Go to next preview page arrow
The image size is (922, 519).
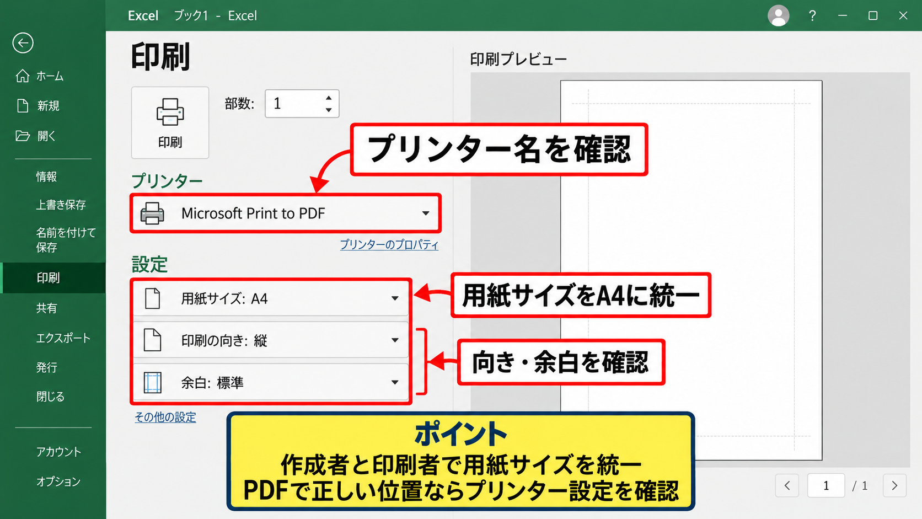pos(894,485)
